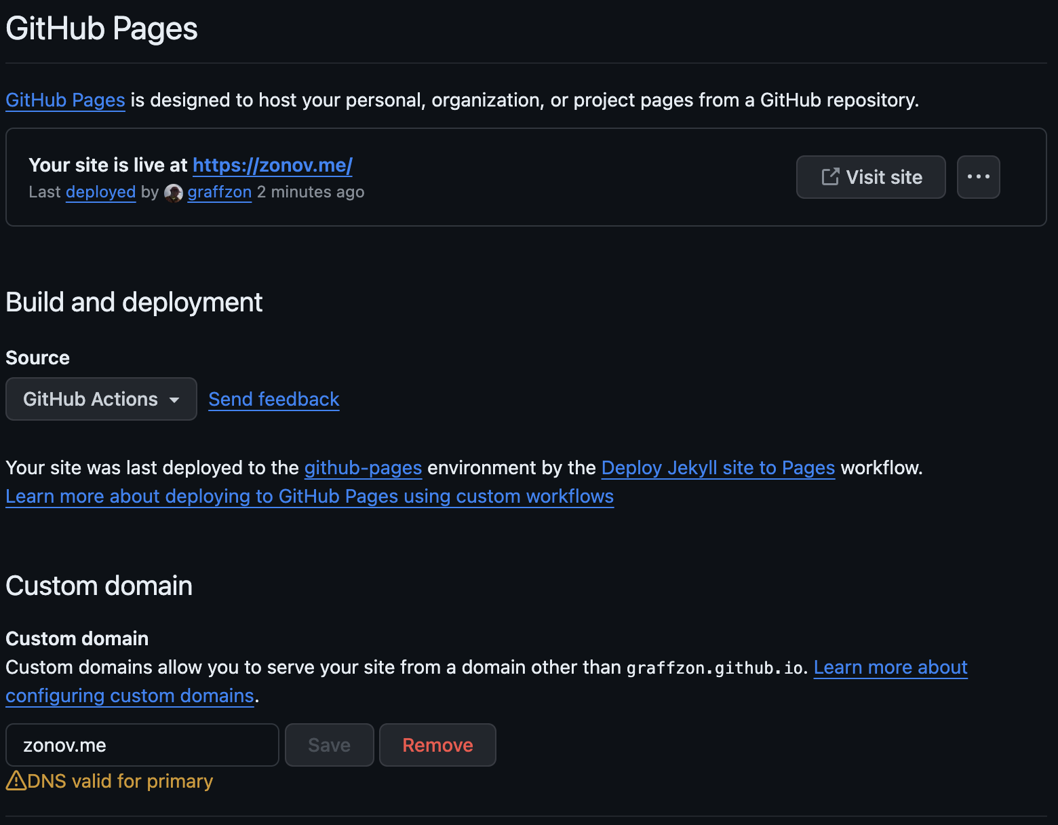This screenshot has height=825, width=1058.
Task: Click the zonov.me custom domain field
Action: [142, 745]
